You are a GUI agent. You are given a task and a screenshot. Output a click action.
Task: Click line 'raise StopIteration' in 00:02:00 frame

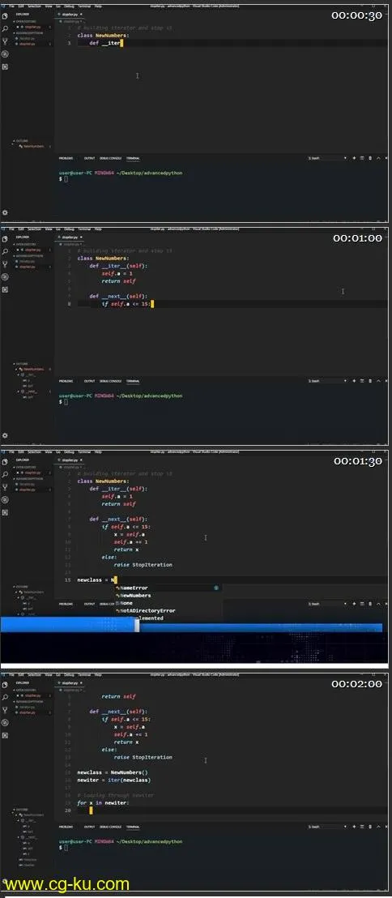tap(143, 757)
